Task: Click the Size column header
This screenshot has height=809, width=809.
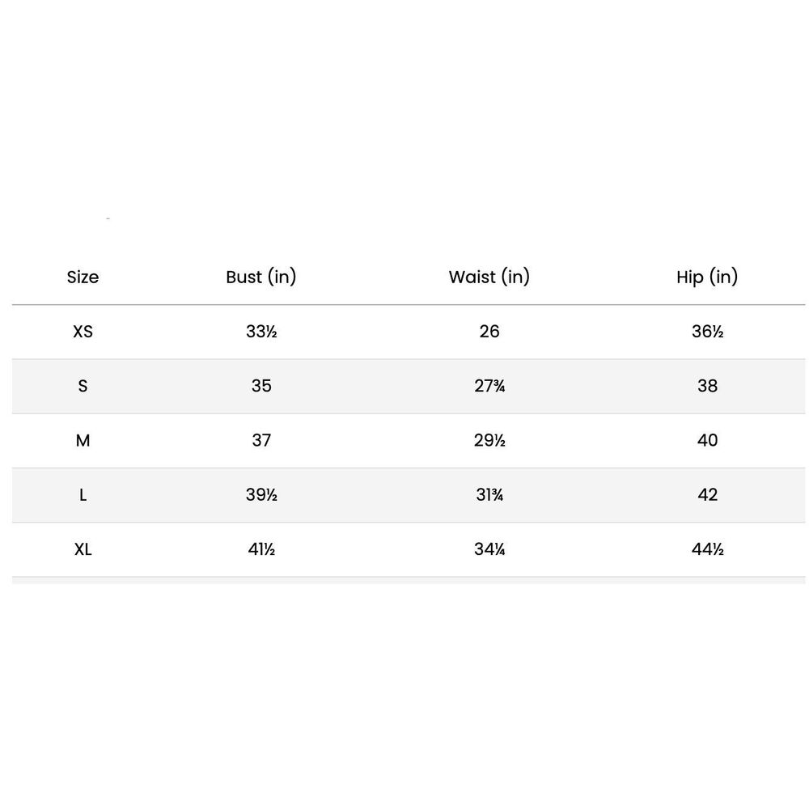Action: 83,277
